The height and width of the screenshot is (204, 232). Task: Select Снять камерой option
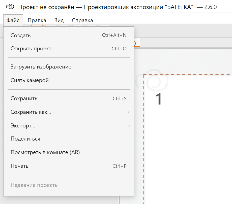(69, 80)
